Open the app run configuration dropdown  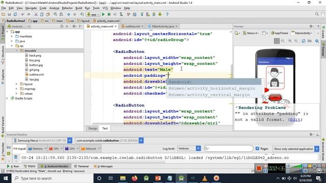(93, 14)
